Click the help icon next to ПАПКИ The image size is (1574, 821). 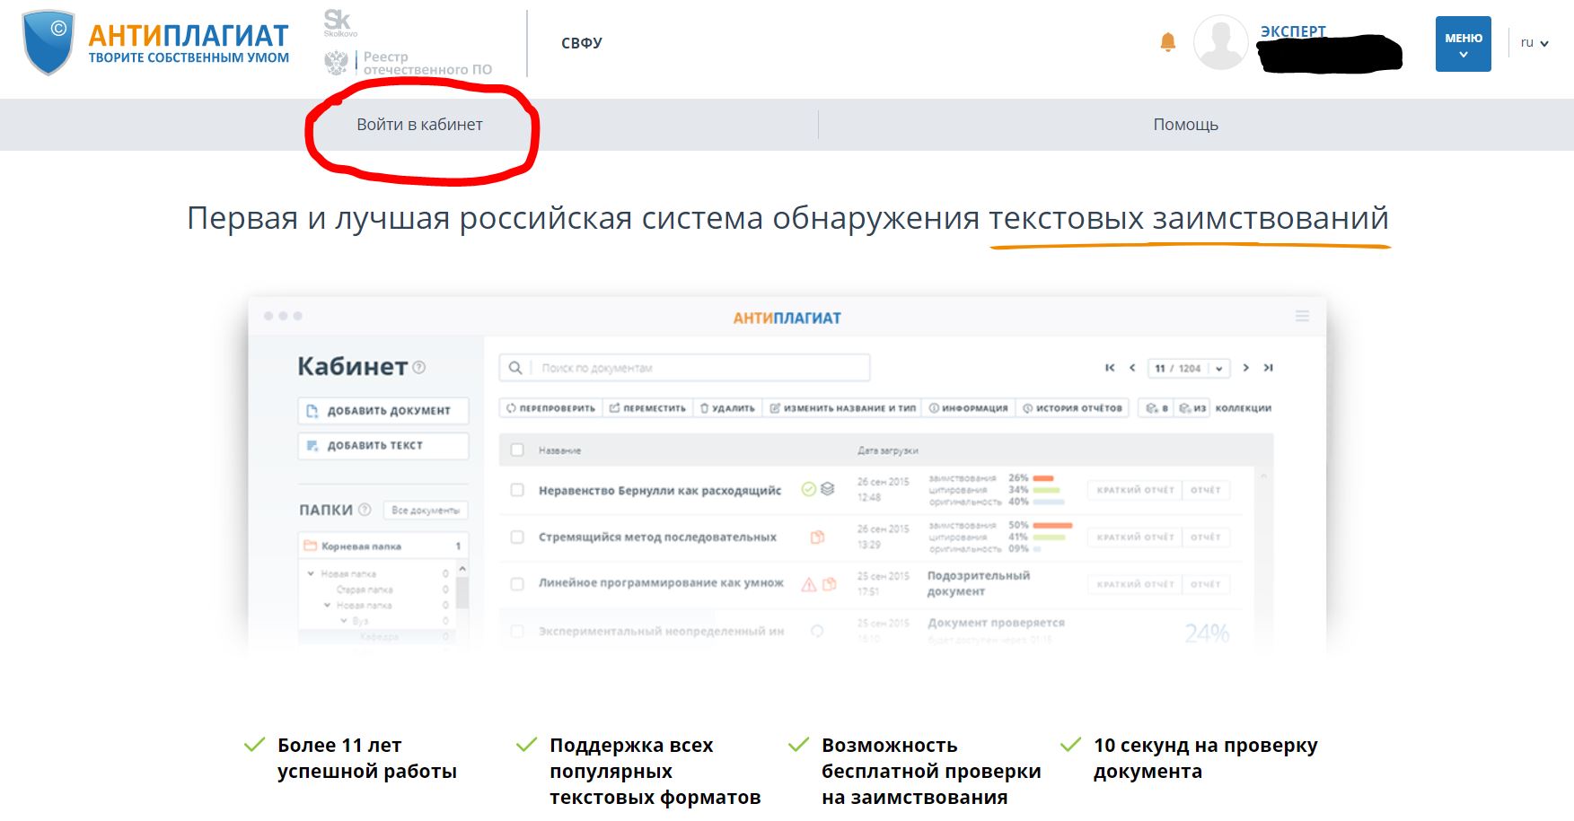pos(365,510)
